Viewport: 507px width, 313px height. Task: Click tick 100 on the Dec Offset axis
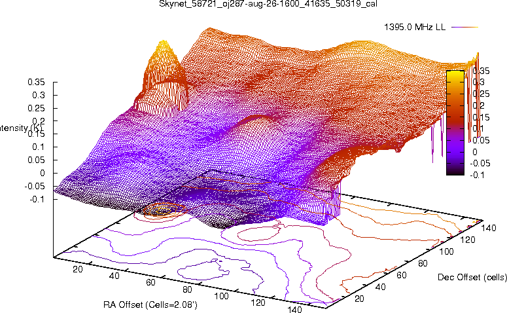tap(447, 251)
